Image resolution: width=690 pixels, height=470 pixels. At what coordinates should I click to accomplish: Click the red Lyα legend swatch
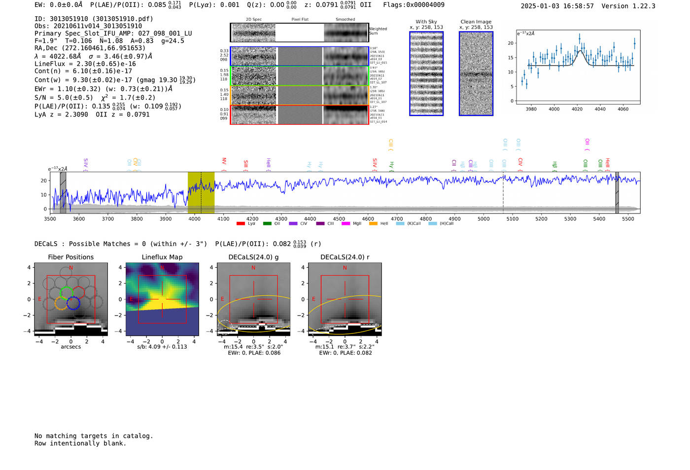241,224
